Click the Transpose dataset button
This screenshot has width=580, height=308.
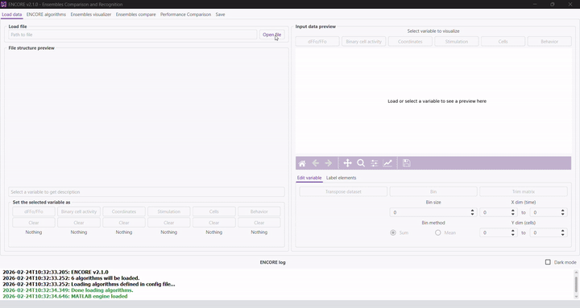click(343, 191)
